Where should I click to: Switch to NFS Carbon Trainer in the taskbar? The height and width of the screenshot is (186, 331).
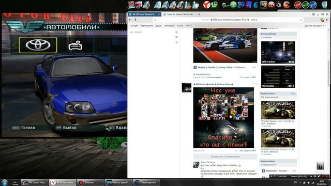[35, 182]
